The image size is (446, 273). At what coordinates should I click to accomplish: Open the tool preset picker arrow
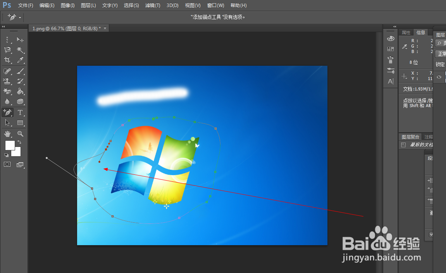(20, 18)
